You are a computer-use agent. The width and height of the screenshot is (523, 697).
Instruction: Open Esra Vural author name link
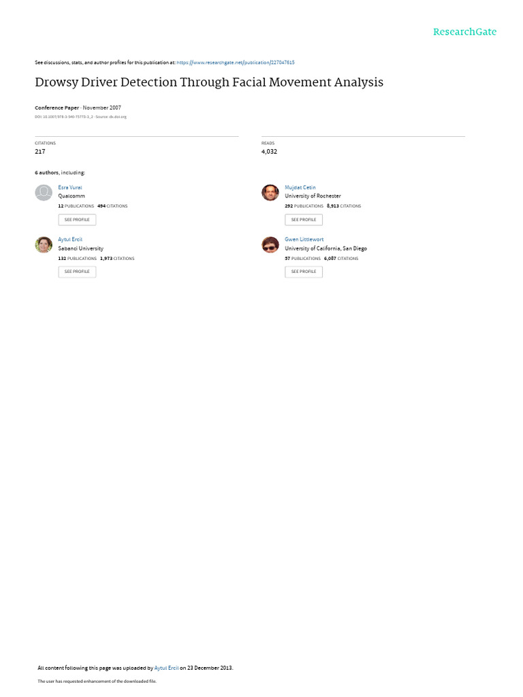pos(70,188)
